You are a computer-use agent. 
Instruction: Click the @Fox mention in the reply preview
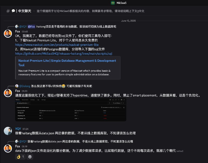[31, 27]
